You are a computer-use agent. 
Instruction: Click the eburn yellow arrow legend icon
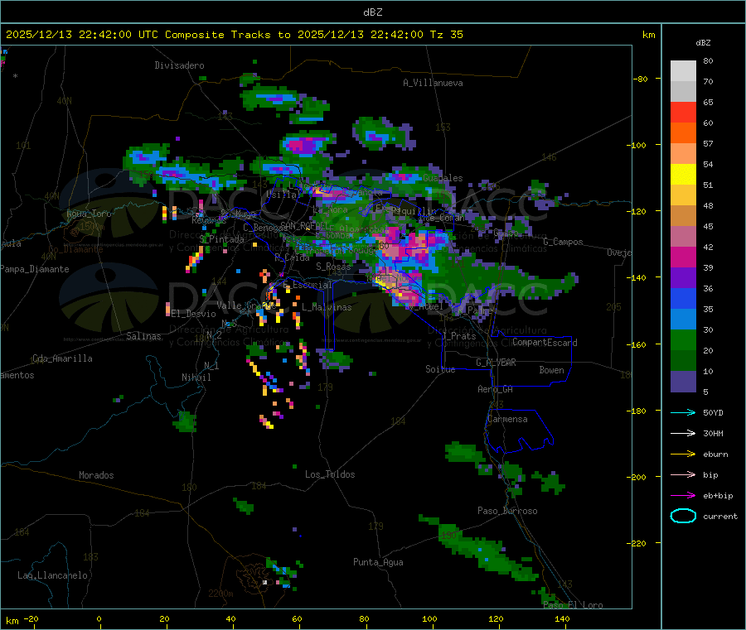(683, 454)
